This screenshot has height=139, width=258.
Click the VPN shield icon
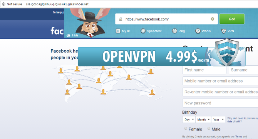click(224, 31)
